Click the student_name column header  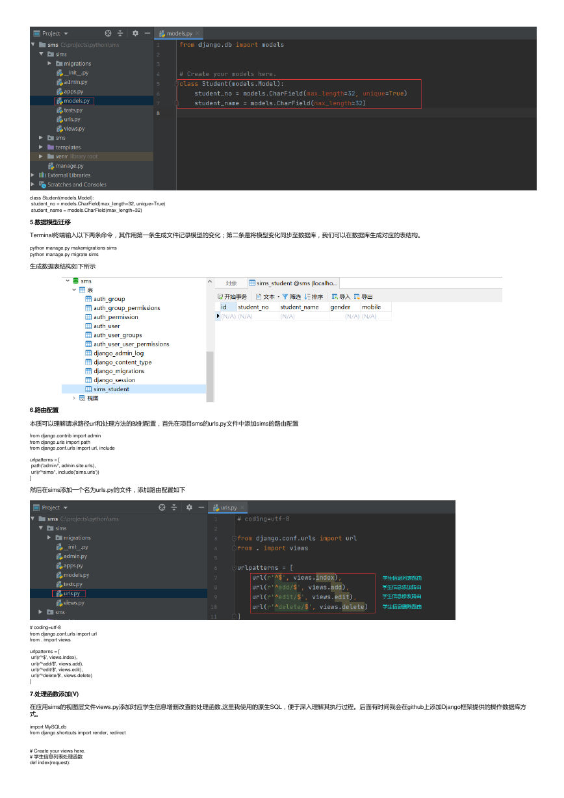[x=303, y=307]
